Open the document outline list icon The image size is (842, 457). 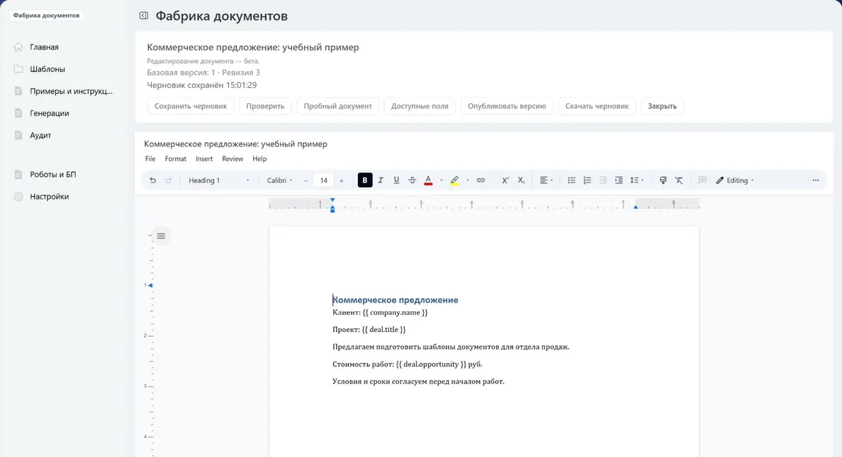pyautogui.click(x=161, y=236)
